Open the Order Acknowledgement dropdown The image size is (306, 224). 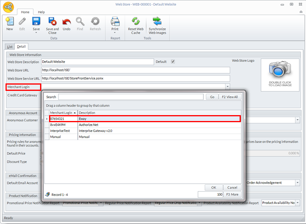click(297, 182)
